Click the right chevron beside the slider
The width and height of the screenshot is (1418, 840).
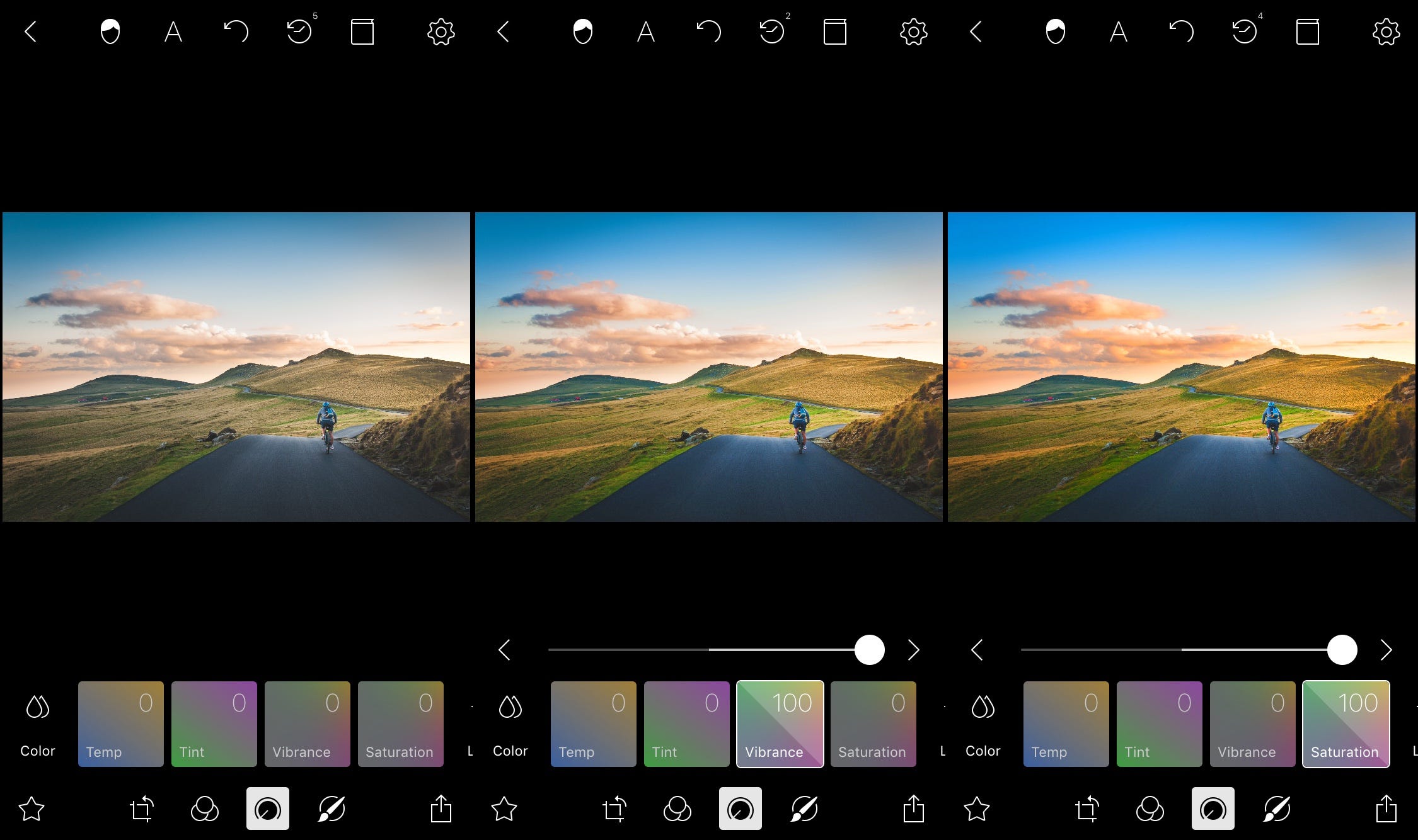[913, 650]
